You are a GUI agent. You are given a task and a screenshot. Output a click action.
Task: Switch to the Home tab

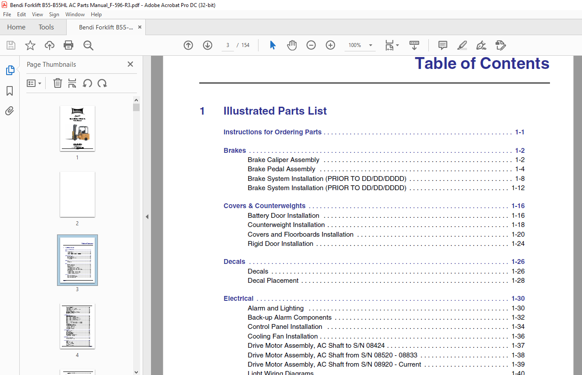click(16, 27)
